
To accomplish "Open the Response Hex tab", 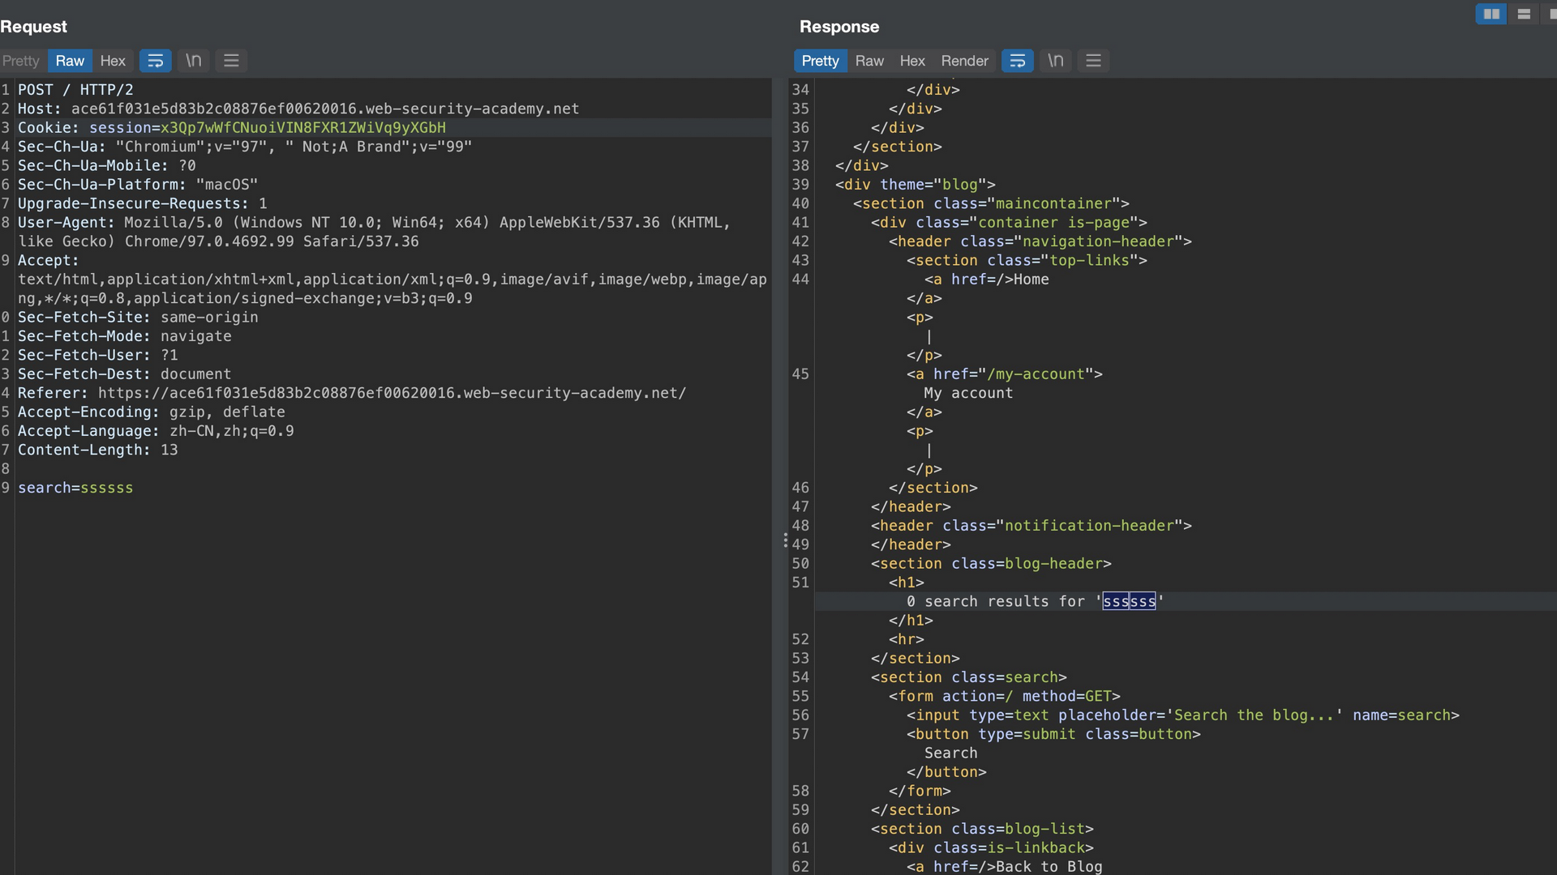I will pyautogui.click(x=912, y=61).
